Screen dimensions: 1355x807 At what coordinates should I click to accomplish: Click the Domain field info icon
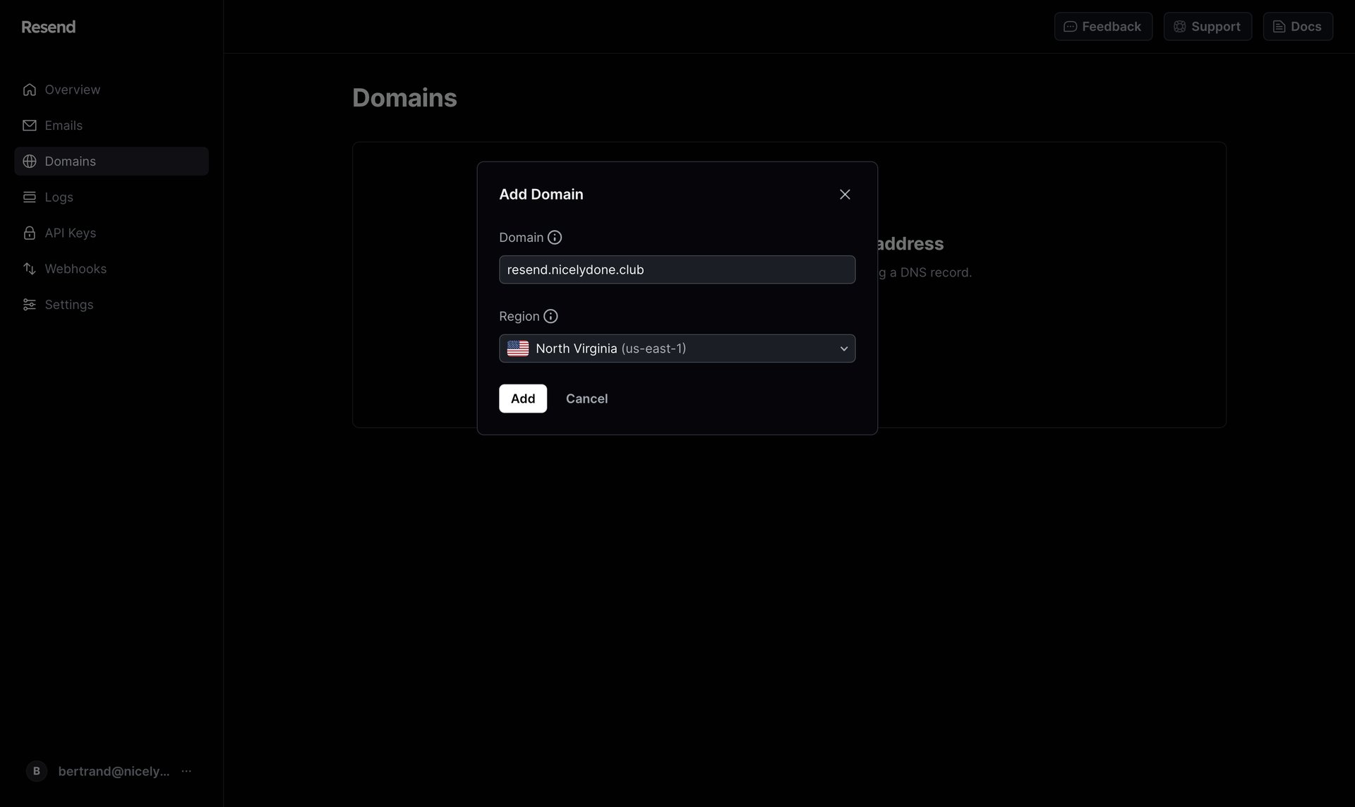555,238
